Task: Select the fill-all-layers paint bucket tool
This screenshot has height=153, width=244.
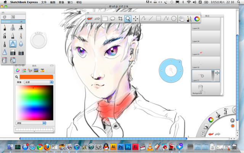Action: click(x=13, y=60)
